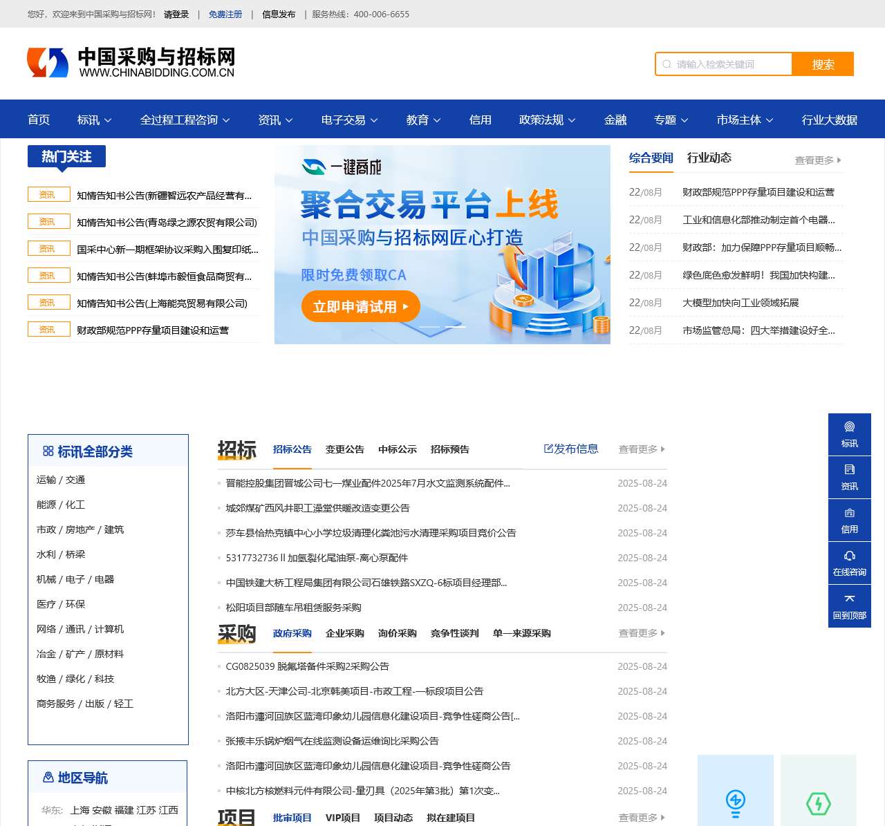
Task: Open the 资讯 floating sidebar icon
Action: pyautogui.click(x=850, y=477)
